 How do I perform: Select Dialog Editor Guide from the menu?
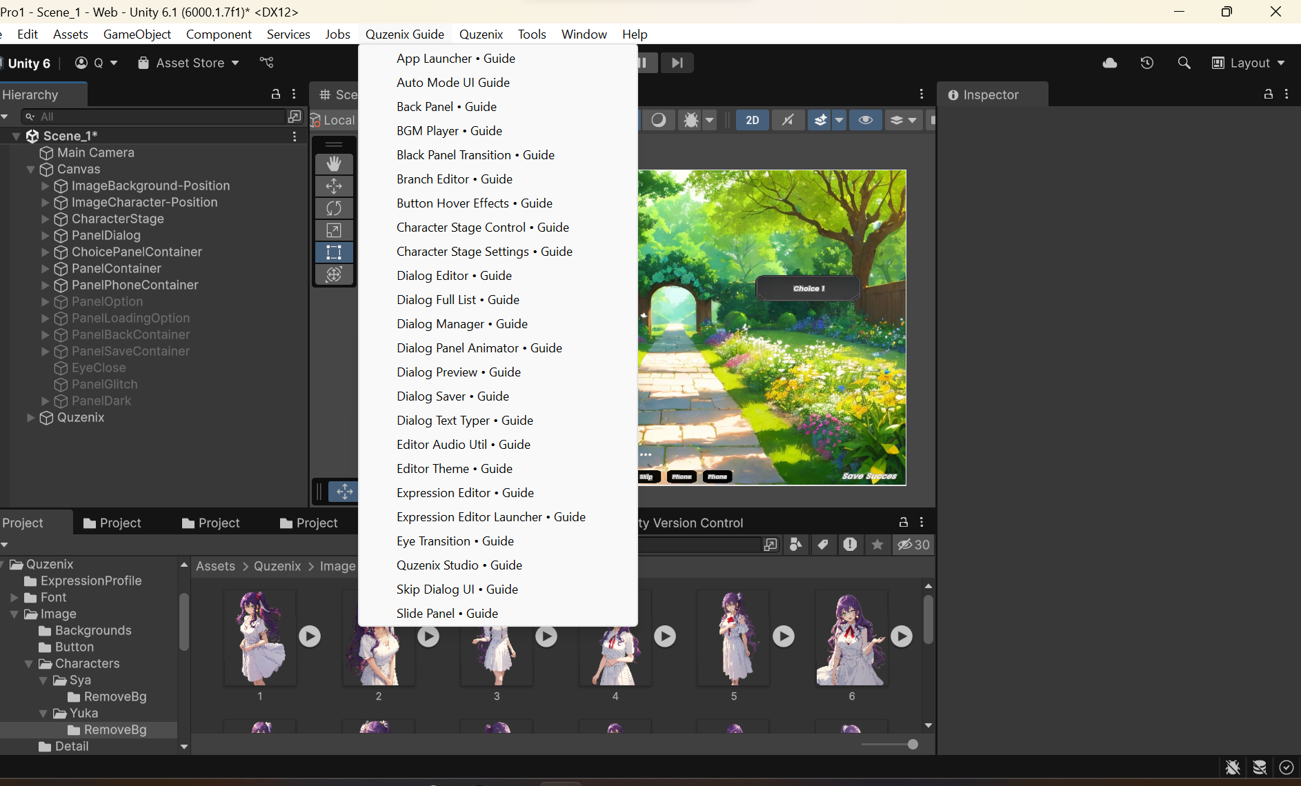453,275
